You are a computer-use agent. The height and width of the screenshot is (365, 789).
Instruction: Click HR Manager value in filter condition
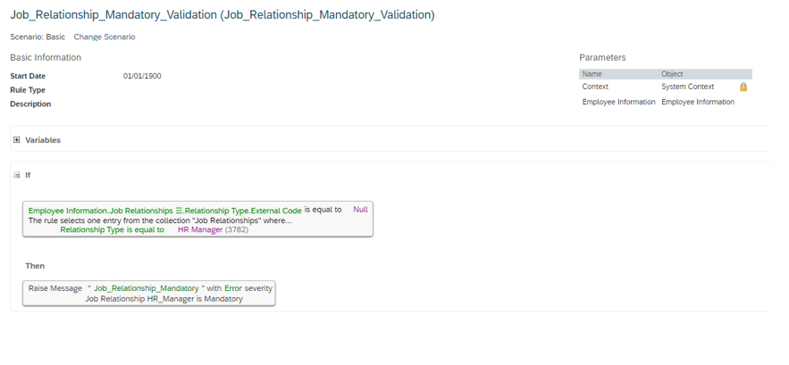pos(200,229)
